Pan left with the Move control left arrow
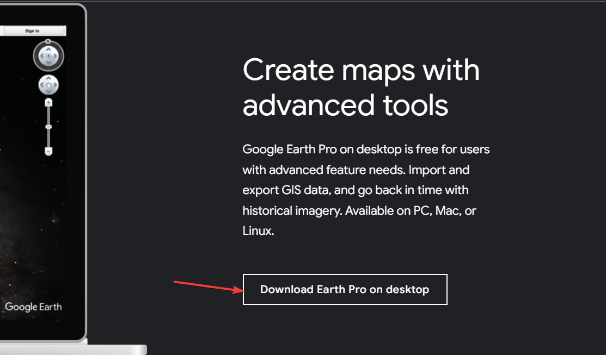This screenshot has height=355, width=606. point(42,84)
